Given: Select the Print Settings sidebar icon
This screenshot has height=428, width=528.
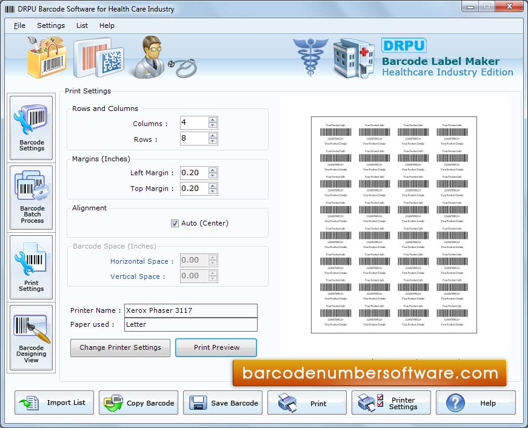Looking at the screenshot, I should pos(32,267).
